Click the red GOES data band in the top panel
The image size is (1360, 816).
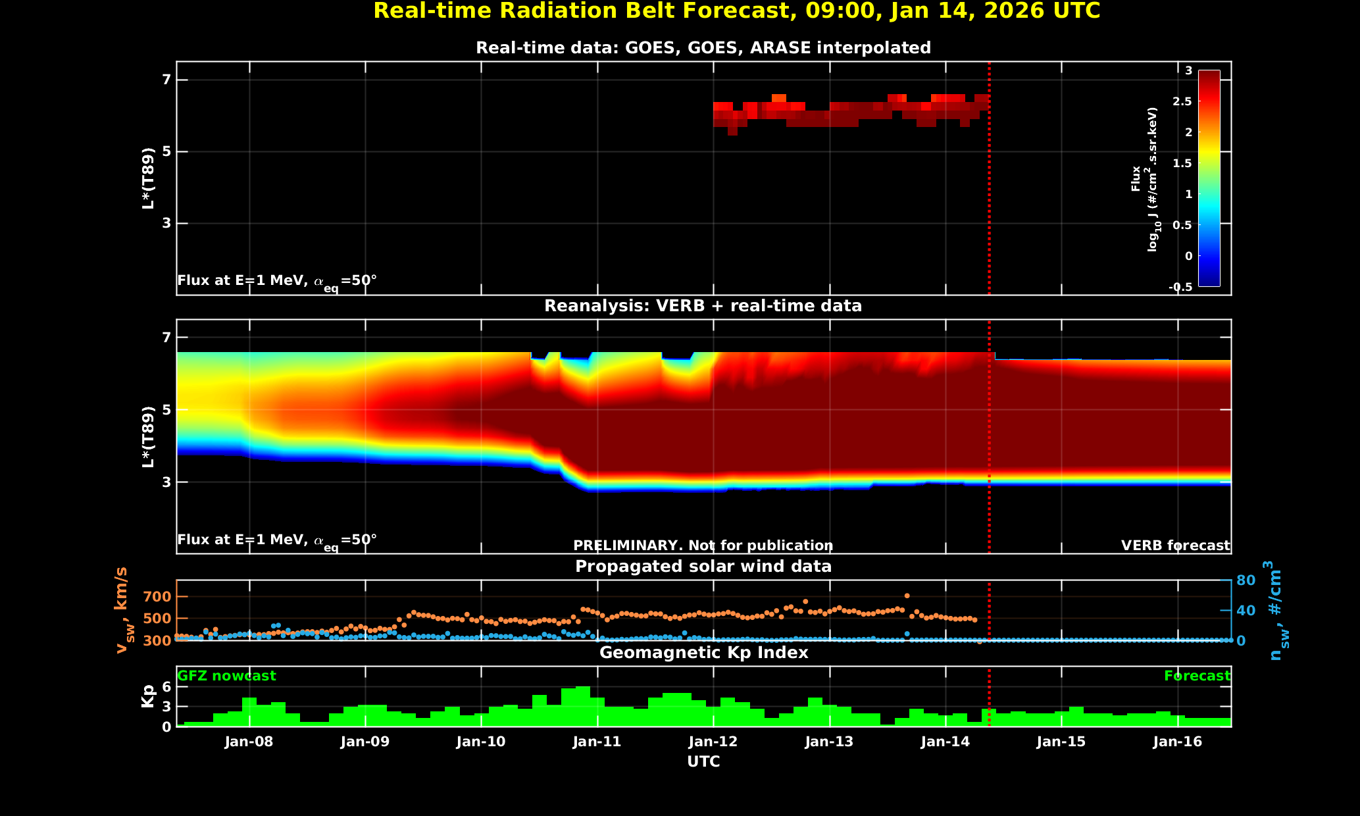[849, 113]
